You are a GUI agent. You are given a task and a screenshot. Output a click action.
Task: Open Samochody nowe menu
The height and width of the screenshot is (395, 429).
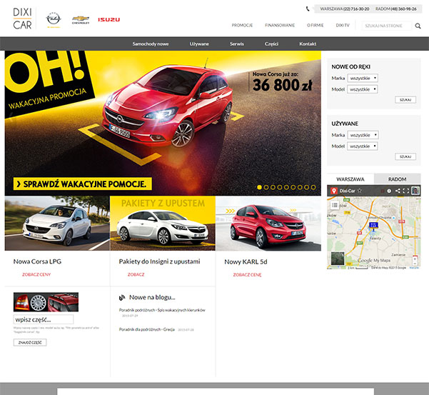[x=151, y=44]
